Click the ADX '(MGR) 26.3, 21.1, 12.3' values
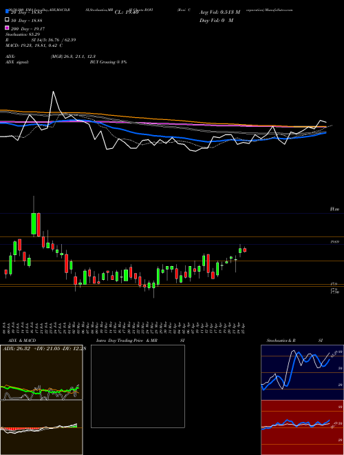This screenshot has height=455, width=344. 73,57
